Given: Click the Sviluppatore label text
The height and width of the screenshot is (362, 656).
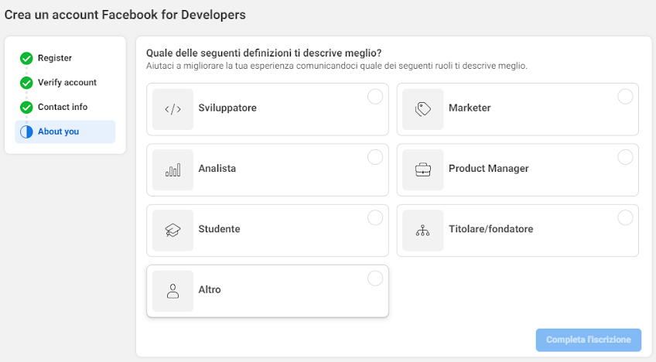Looking at the screenshot, I should click(x=227, y=108).
